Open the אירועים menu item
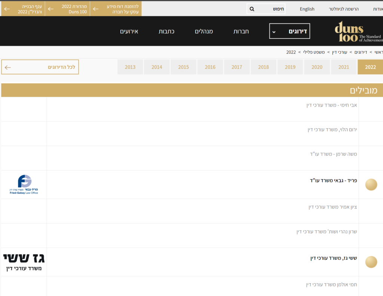The height and width of the screenshot is (296, 383). 129,31
